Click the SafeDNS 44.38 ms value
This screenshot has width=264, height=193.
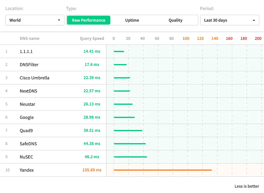(x=92, y=144)
